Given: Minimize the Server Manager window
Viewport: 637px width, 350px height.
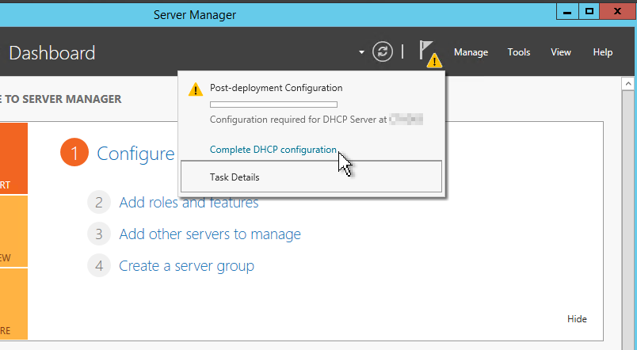Looking at the screenshot, I should (567, 12).
